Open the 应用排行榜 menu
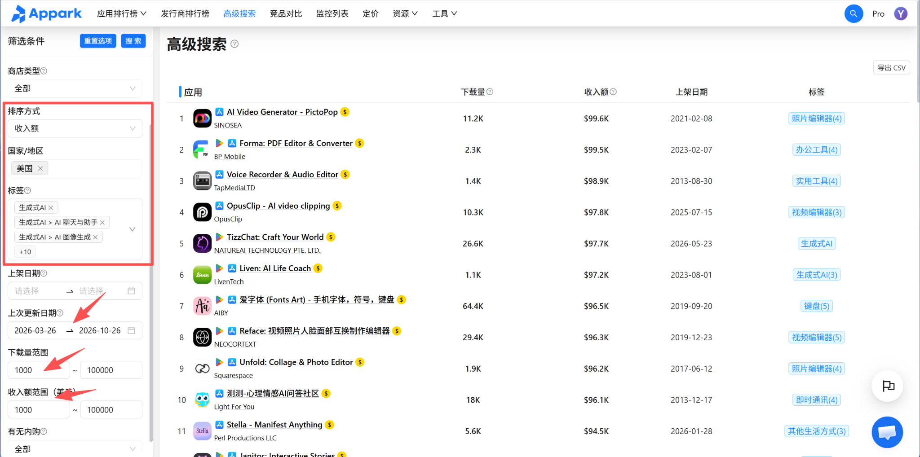The image size is (920, 457). pyautogui.click(x=122, y=13)
